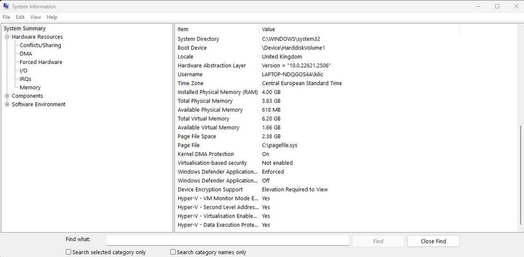Click the 4.00 GB RAM value

[x=271, y=92]
